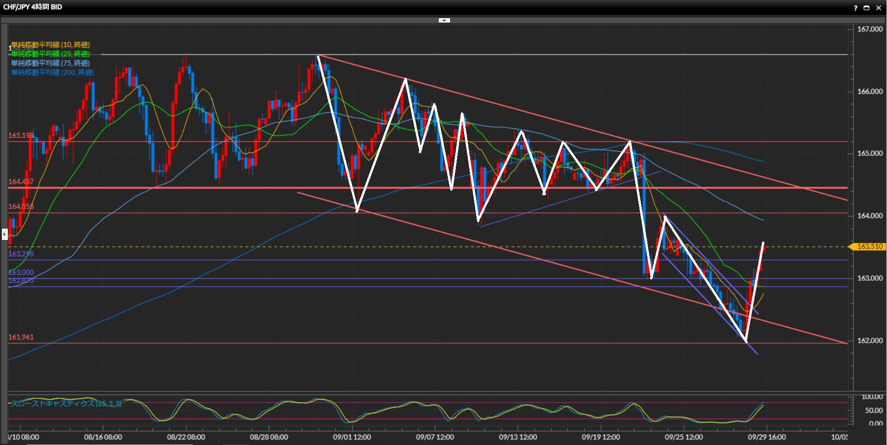Click the current price tag 163.510

(869, 247)
